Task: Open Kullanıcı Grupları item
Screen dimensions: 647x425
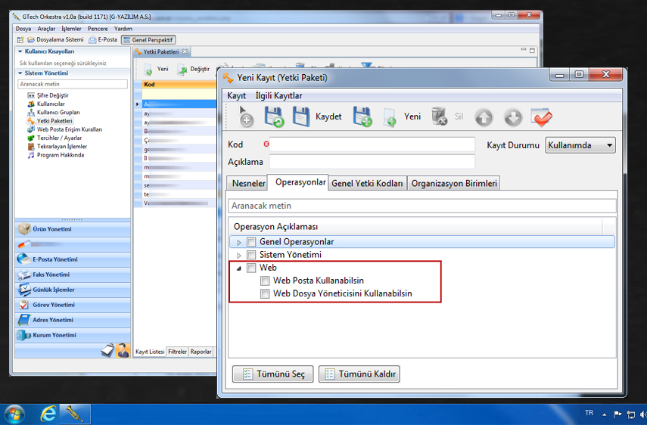Action: 54,113
